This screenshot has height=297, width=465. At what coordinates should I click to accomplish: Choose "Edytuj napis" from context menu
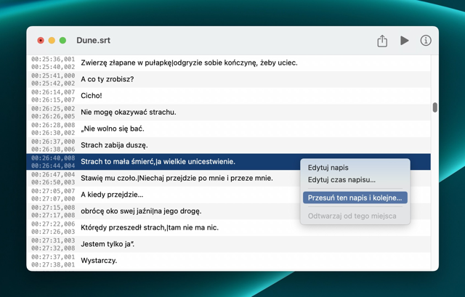[328, 168]
